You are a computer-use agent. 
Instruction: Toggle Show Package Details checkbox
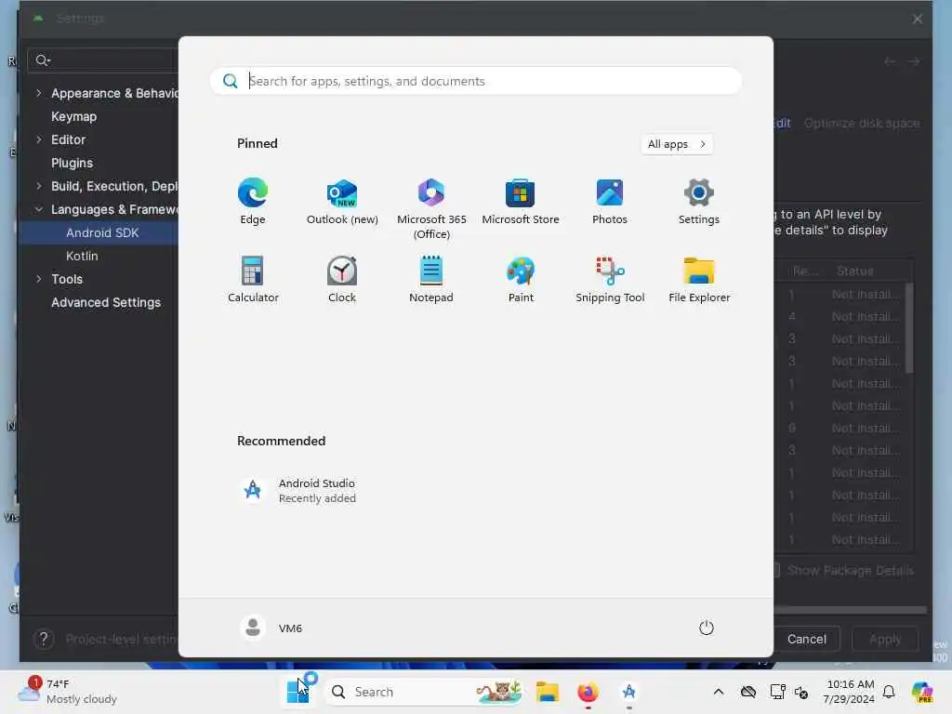tap(776, 570)
